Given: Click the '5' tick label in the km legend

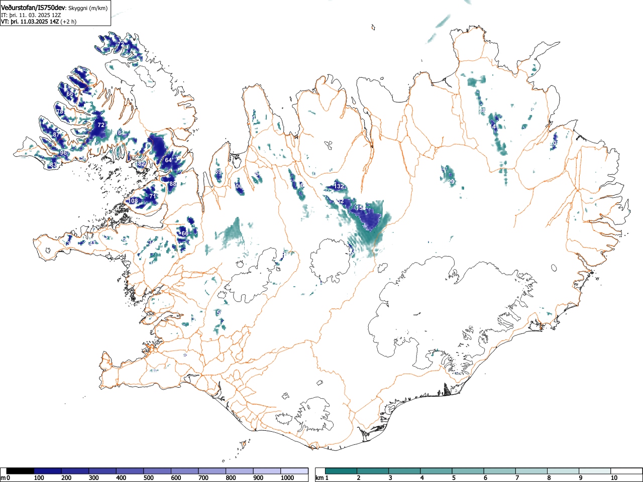Looking at the screenshot, I should coord(454,478).
